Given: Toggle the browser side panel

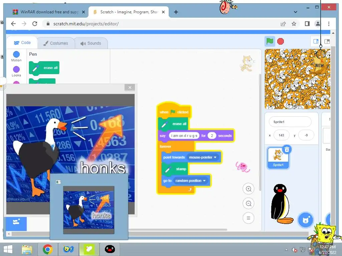Looking at the screenshot, I should coord(307,24).
